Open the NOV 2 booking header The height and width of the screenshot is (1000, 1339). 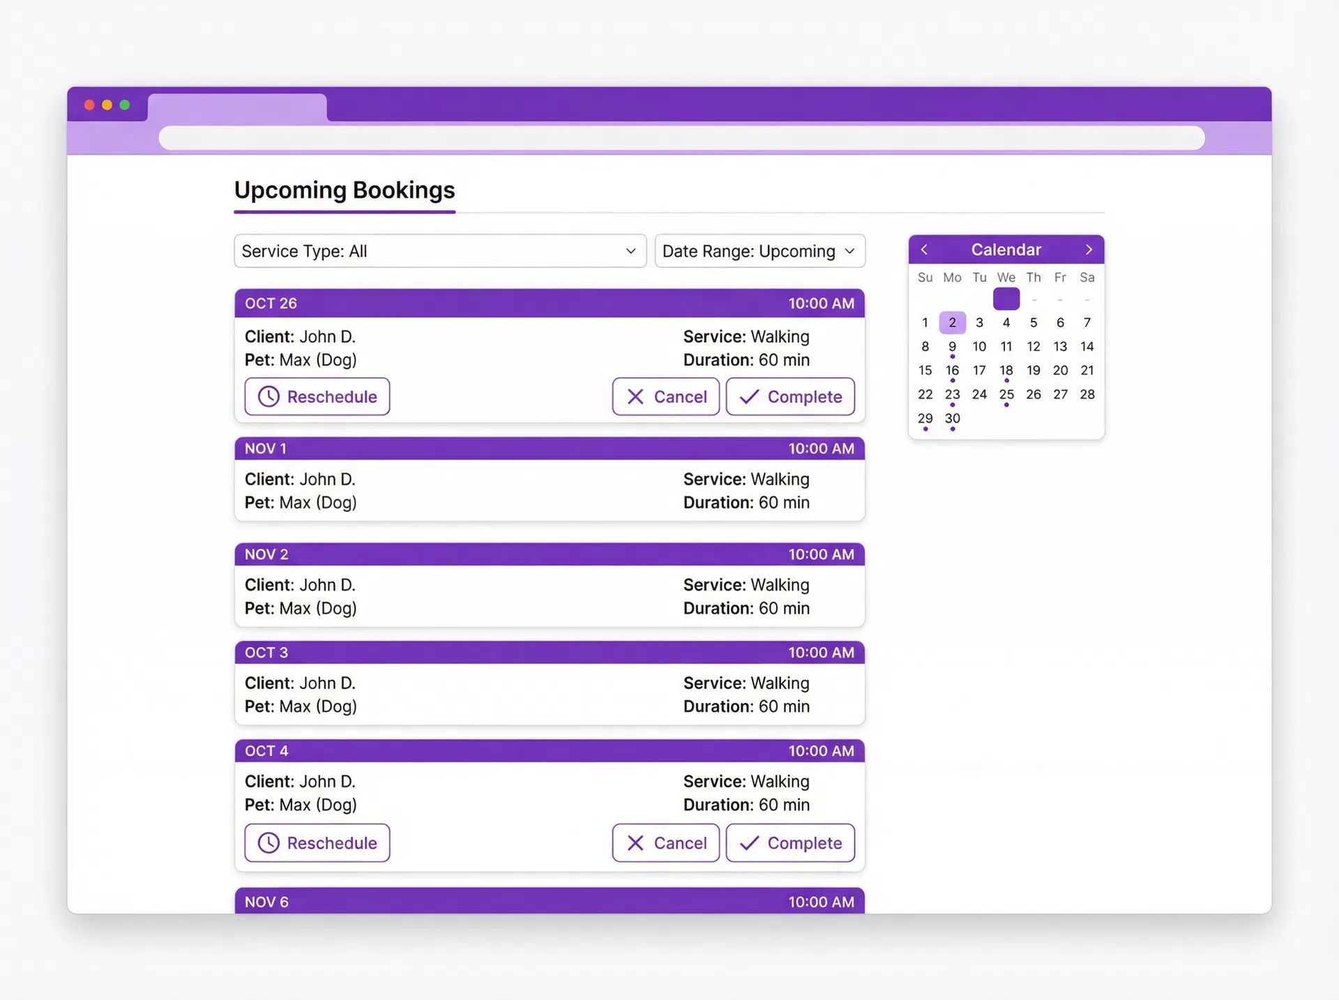(550, 554)
